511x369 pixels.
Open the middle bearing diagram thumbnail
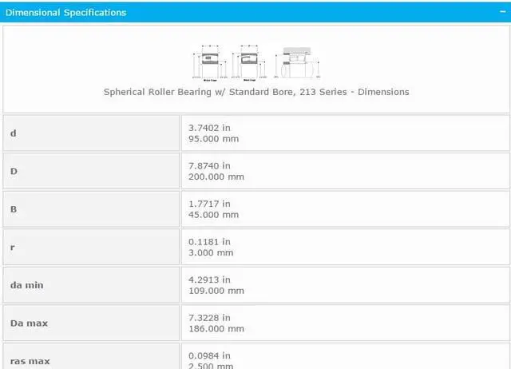(249, 63)
